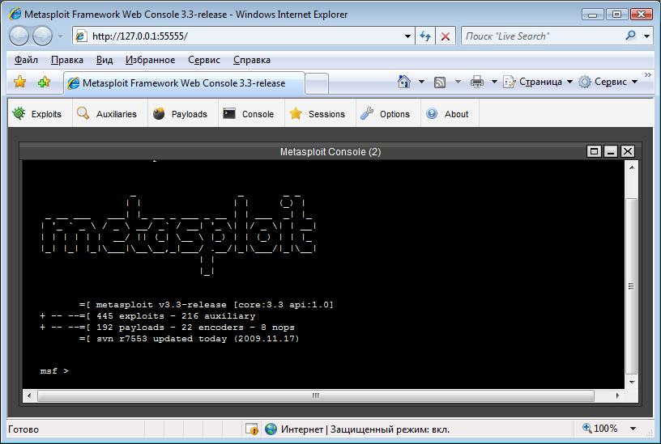Select the Metasploit Framework Web Console tab
Image resolution: width=661 pixels, height=444 pixels.
(184, 83)
